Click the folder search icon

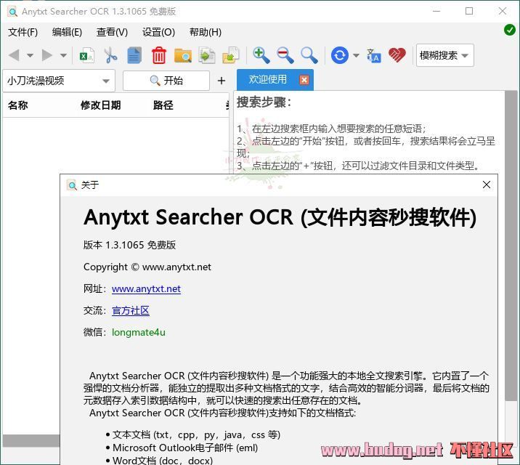[x=183, y=55]
